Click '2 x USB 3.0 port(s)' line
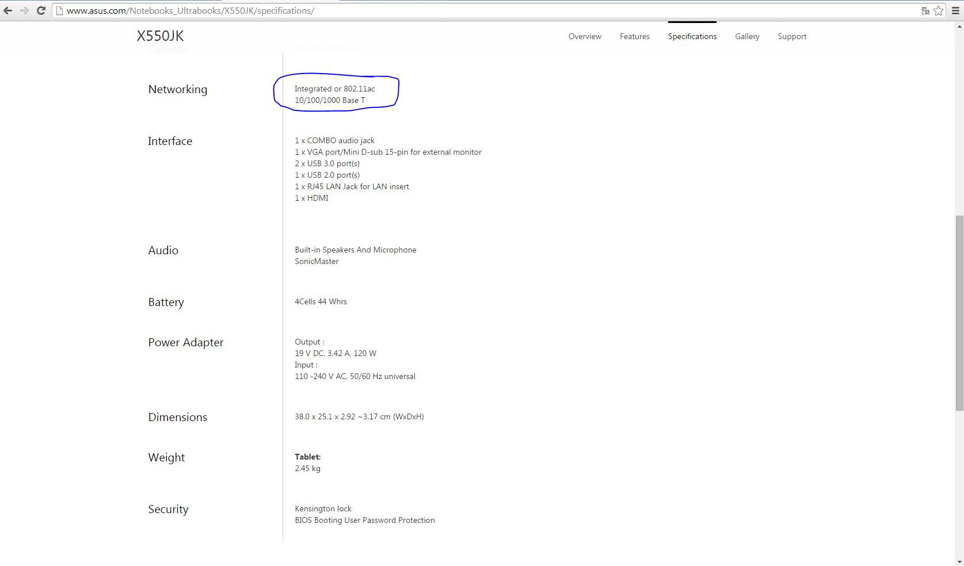This screenshot has height=566, width=964. [x=327, y=163]
